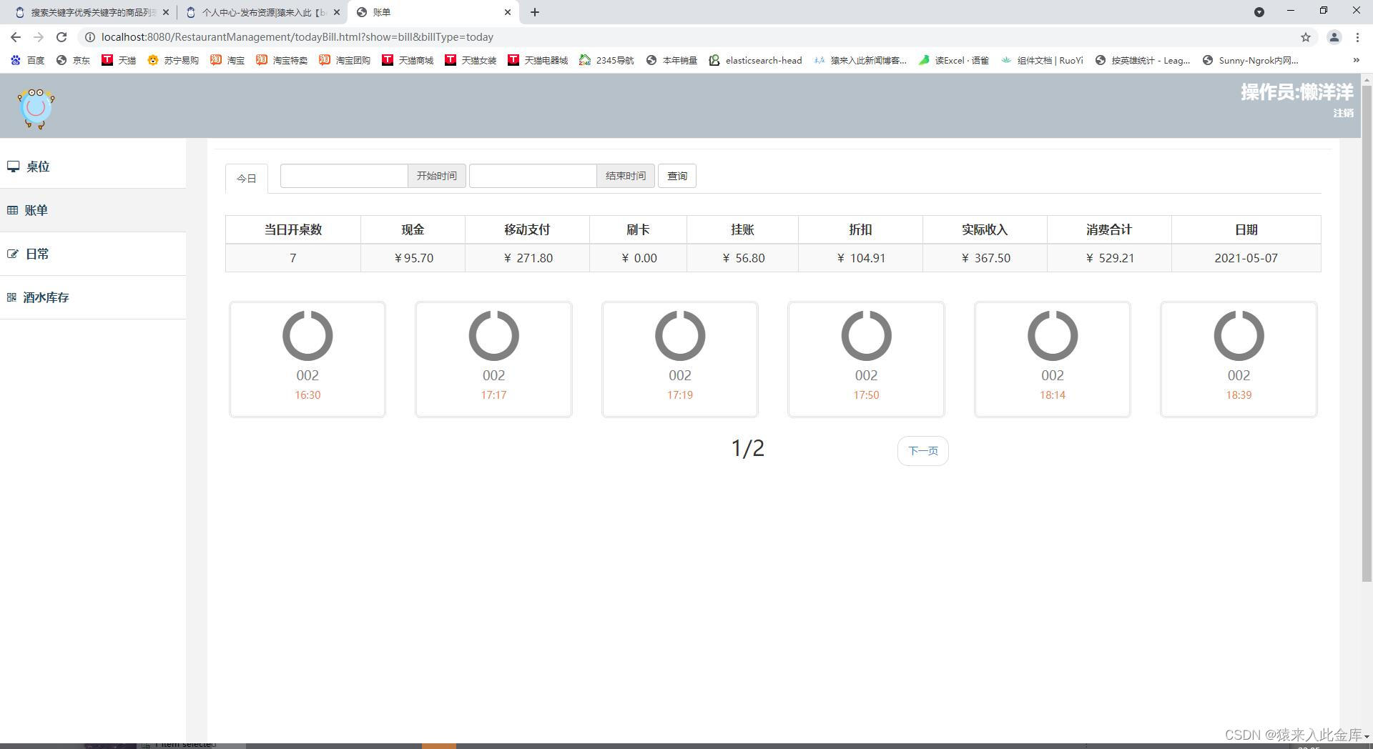Reload the page with refresh icon

pos(61,37)
